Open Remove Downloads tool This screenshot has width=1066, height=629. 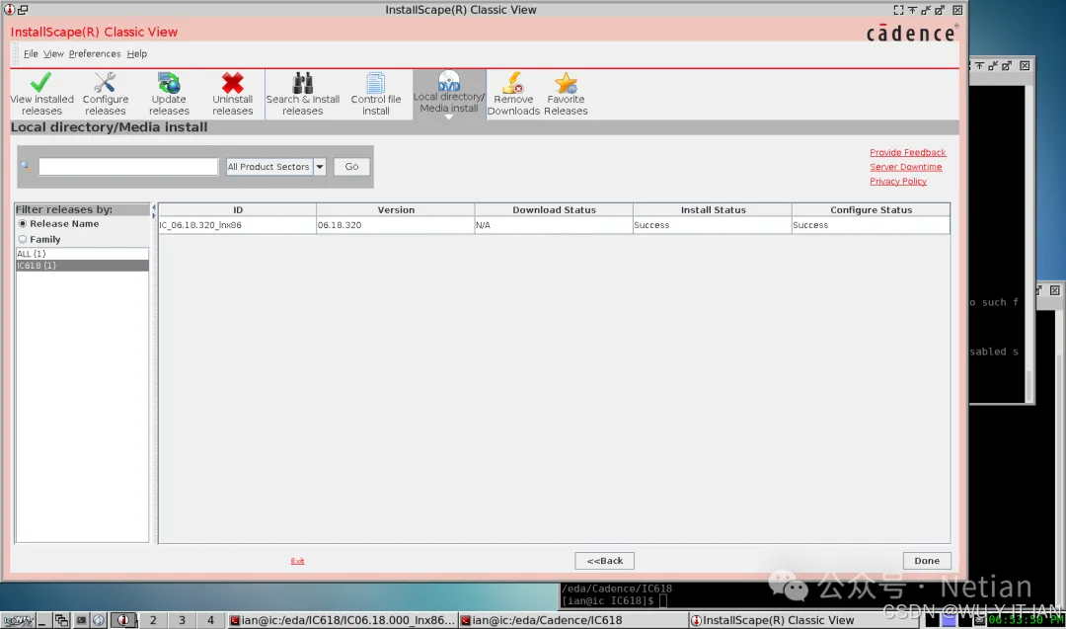[513, 94]
